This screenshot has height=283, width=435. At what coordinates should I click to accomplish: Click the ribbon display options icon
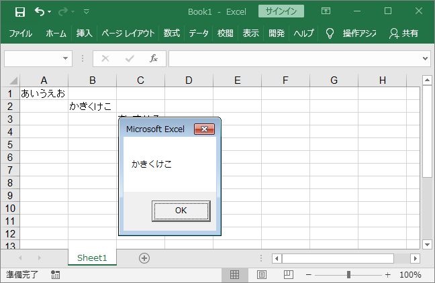click(x=326, y=11)
